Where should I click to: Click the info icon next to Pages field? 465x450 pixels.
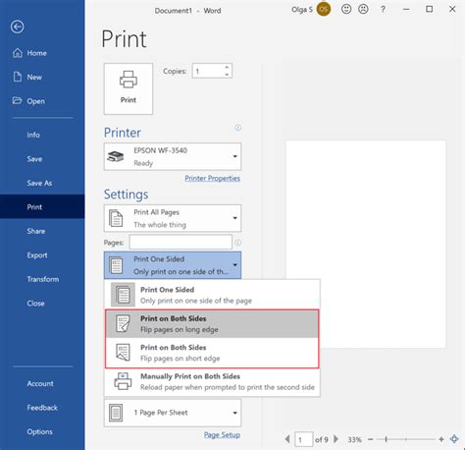(238, 243)
